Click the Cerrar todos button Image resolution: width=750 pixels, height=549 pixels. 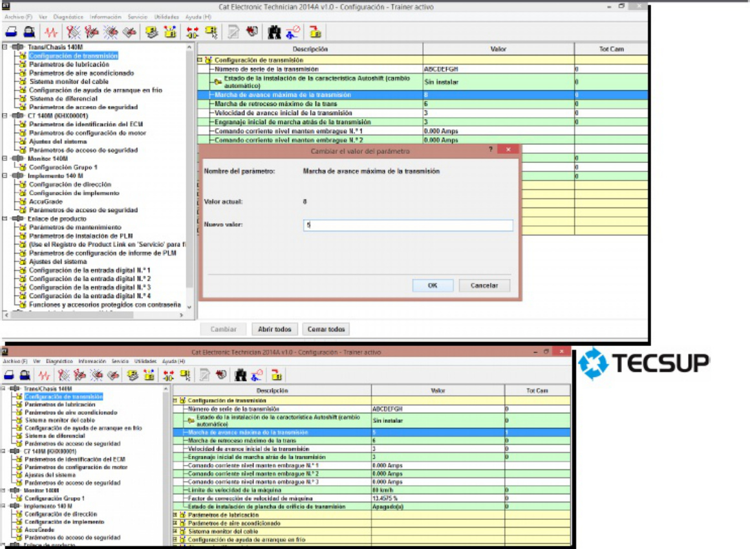[x=326, y=329]
